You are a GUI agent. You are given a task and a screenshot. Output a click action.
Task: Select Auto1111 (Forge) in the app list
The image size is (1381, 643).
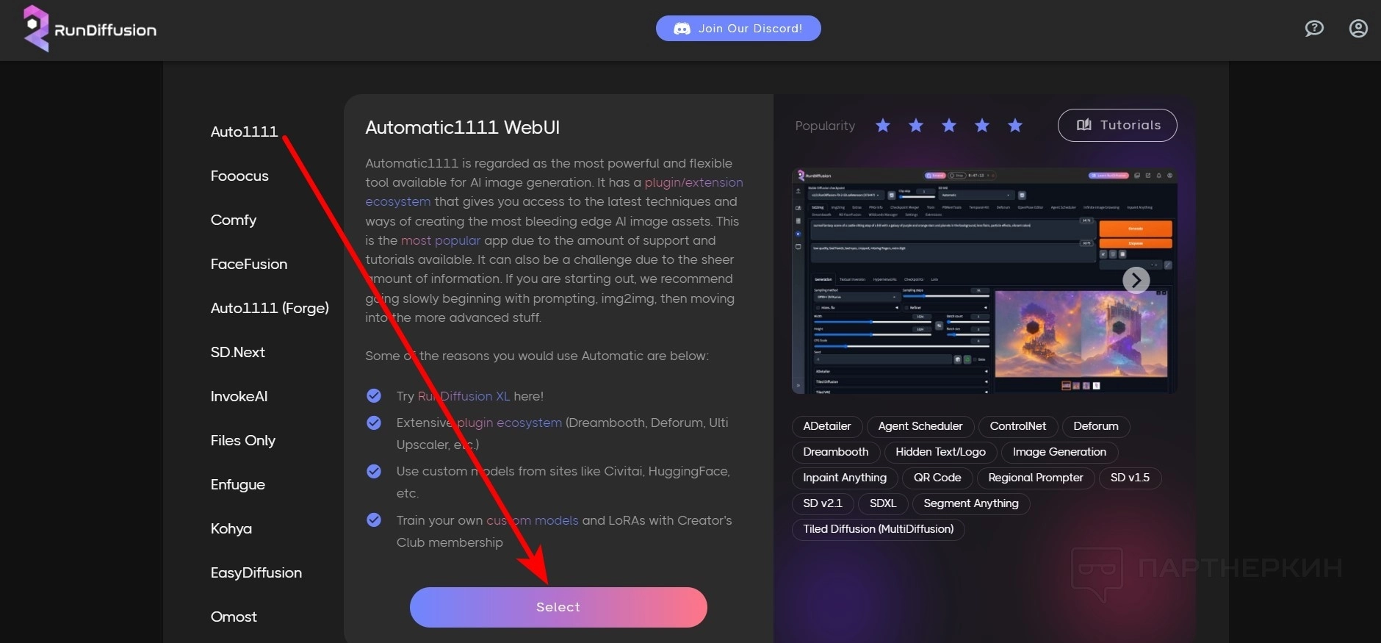point(270,308)
